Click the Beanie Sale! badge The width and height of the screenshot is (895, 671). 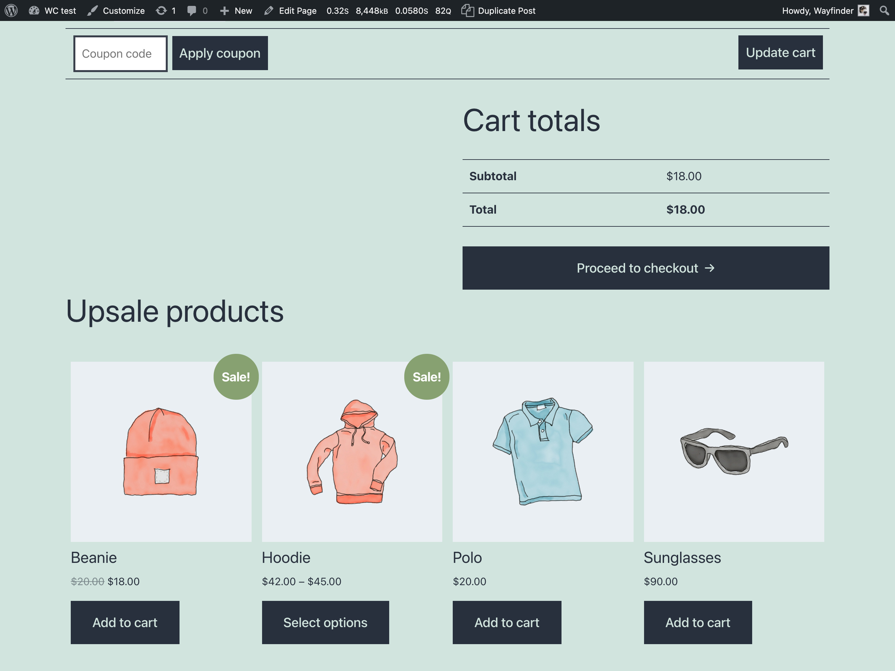pos(236,377)
